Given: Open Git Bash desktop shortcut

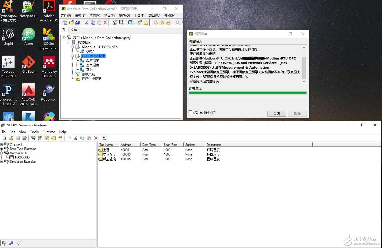Looking at the screenshot, I should 28,64.
